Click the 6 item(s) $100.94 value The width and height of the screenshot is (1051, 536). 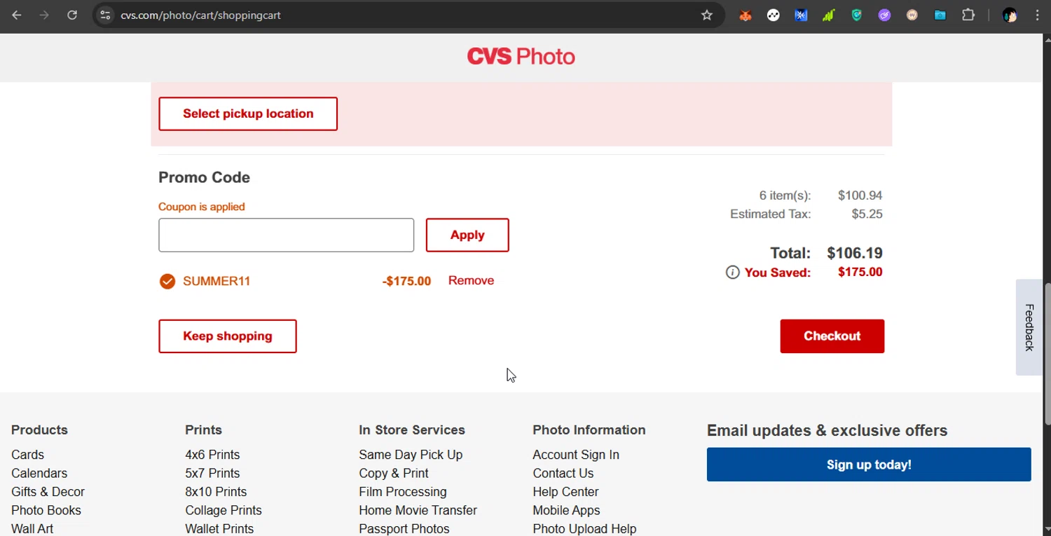click(x=860, y=195)
